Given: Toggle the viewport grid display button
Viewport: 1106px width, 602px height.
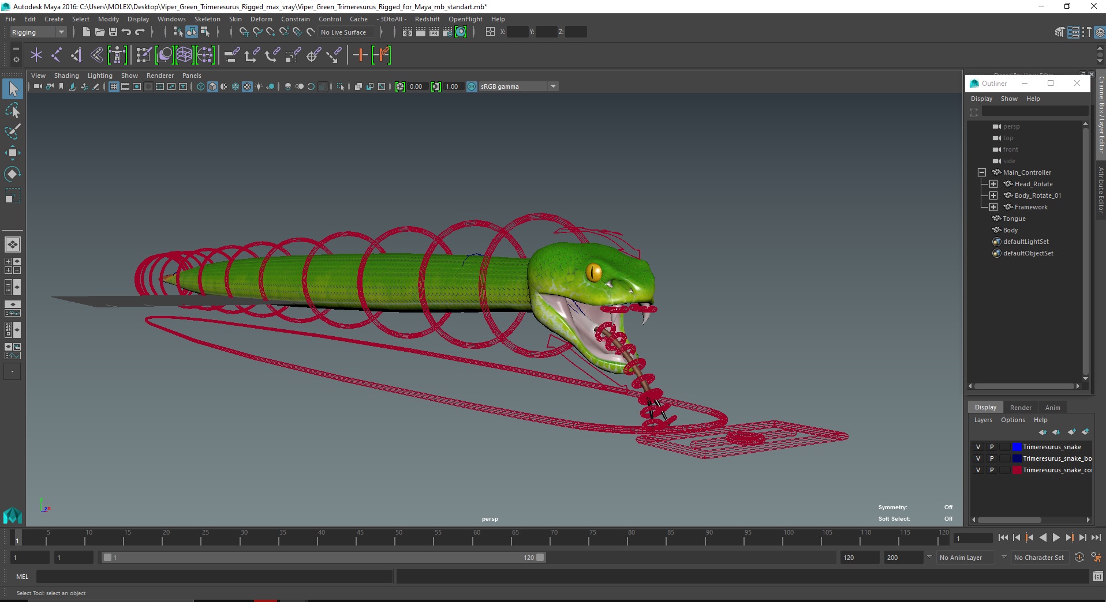Looking at the screenshot, I should [x=114, y=86].
